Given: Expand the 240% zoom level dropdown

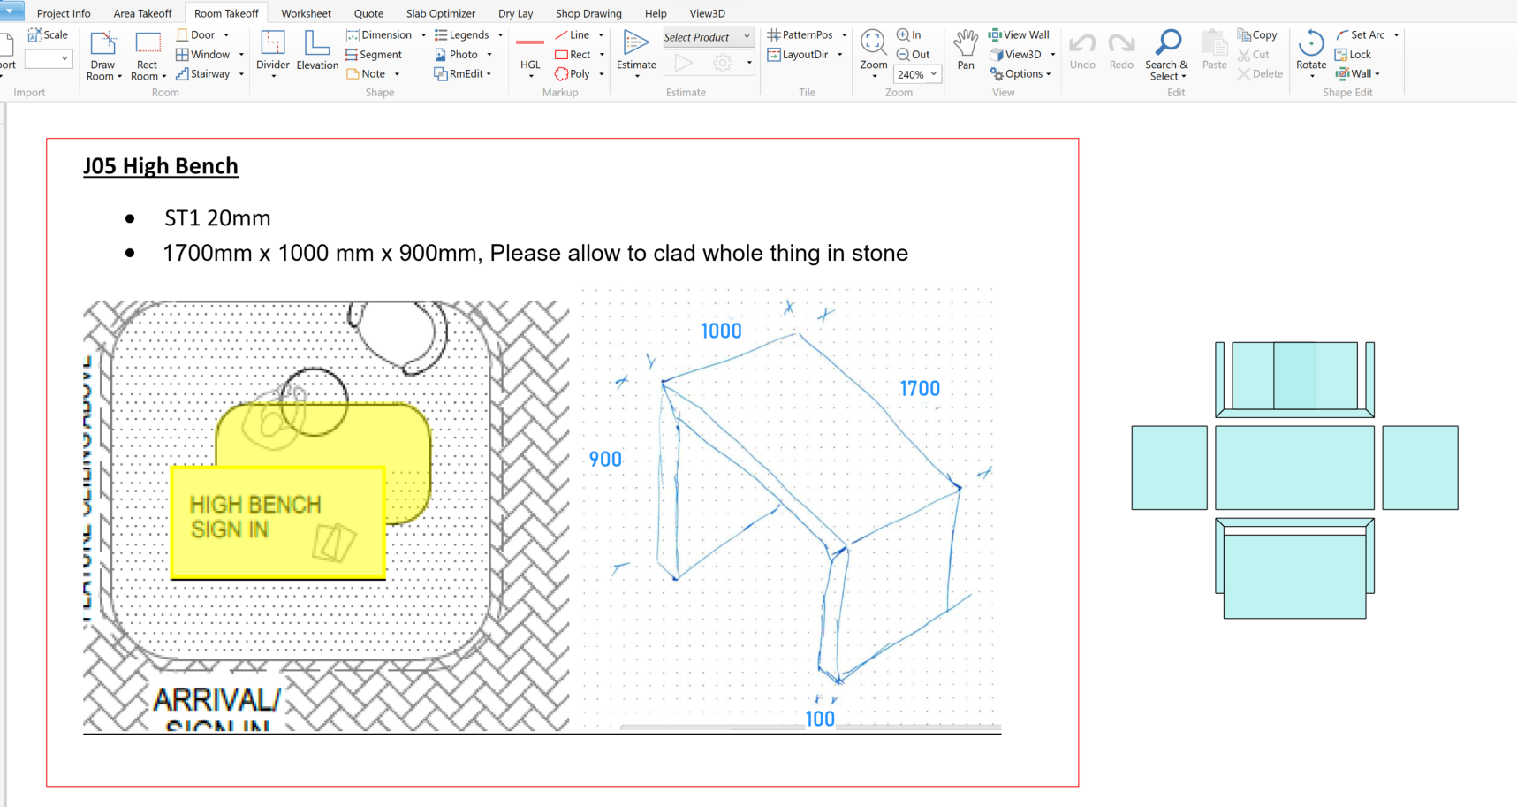Looking at the screenshot, I should 934,74.
